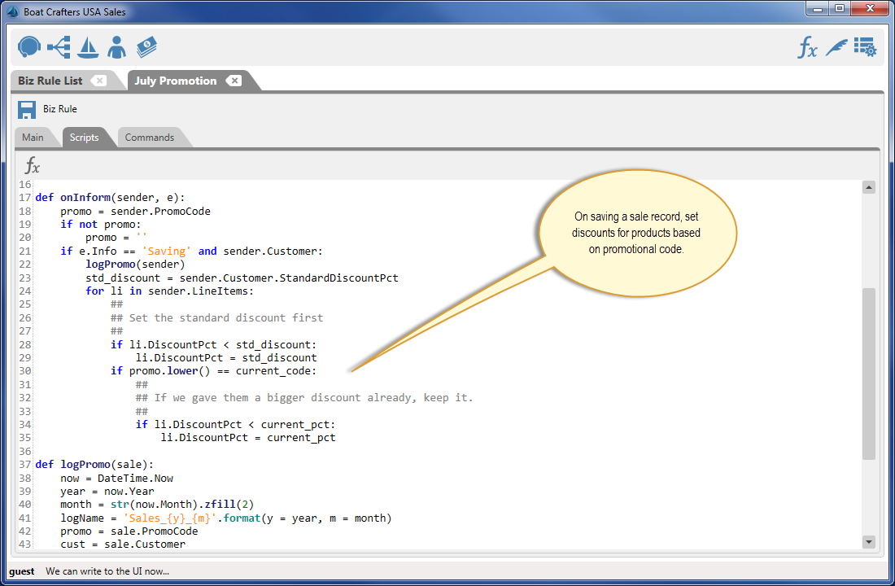The width and height of the screenshot is (895, 586).
Task: Switch to the Biz Rule List tab
Action: coord(50,81)
